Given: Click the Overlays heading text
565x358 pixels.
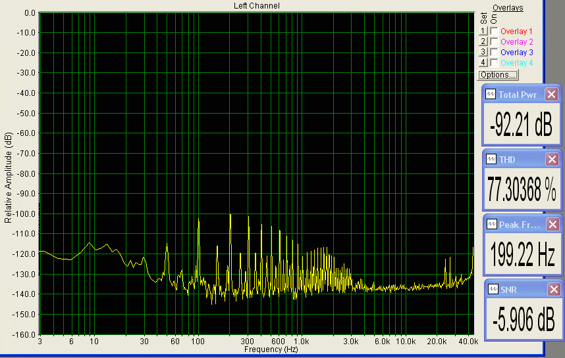Looking at the screenshot, I should tap(508, 7).
